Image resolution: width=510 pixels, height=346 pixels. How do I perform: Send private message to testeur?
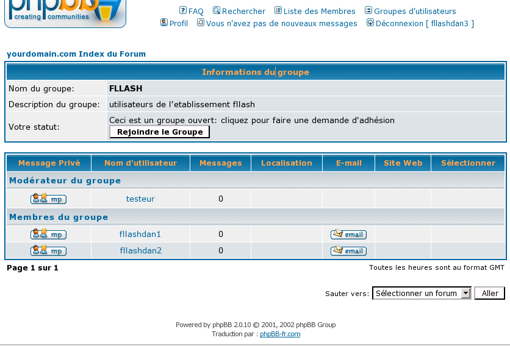point(49,199)
